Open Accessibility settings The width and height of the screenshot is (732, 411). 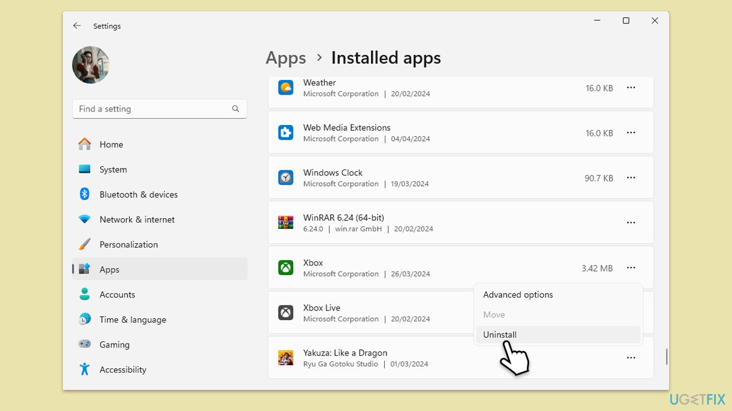(122, 370)
